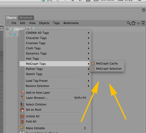
Task: Click the MoGraph Cache tag icon
Action: (x=93, y=63)
